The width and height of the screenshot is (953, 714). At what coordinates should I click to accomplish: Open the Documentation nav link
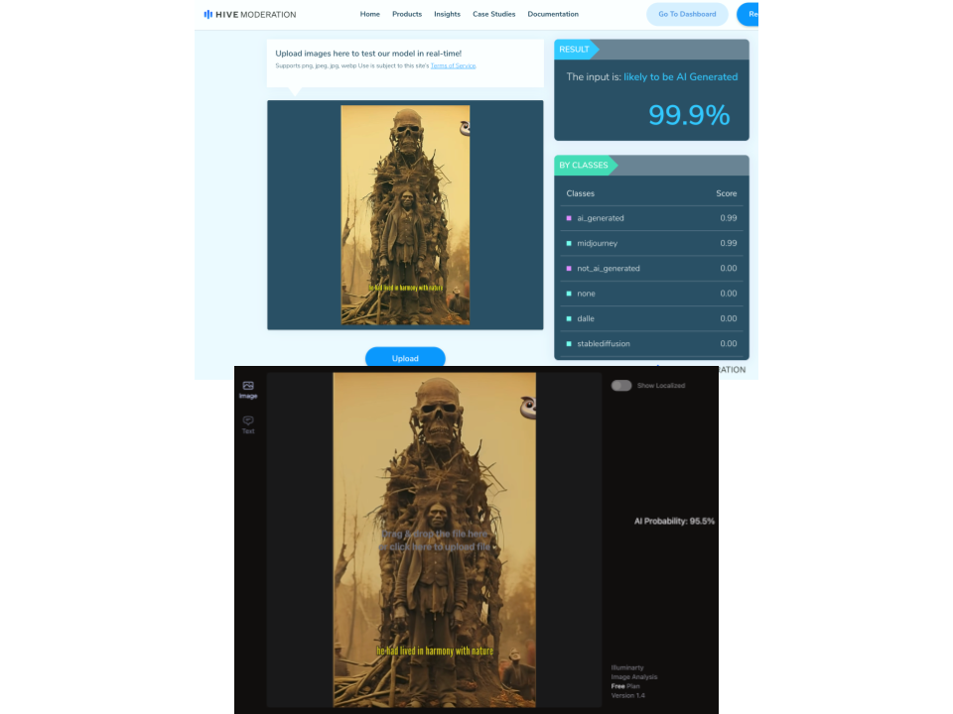click(x=553, y=14)
